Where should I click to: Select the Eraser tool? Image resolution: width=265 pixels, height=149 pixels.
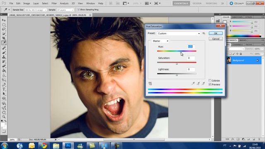pyautogui.click(x=4, y=66)
